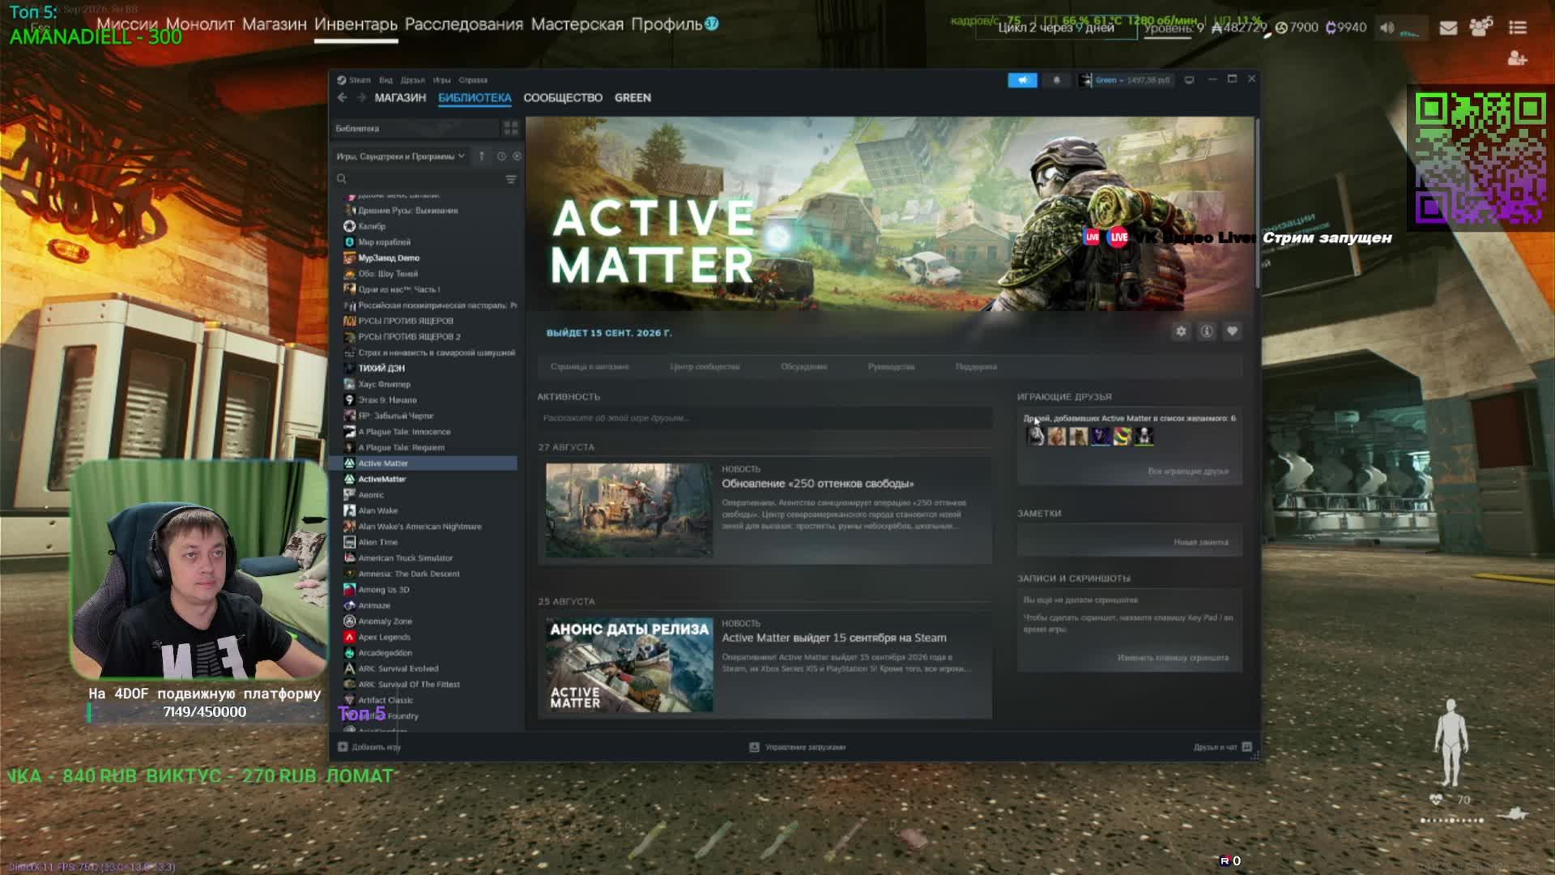Open the «250 оттенков свободы» update thumbnail
Image resolution: width=1555 pixels, height=875 pixels.
[x=629, y=510]
